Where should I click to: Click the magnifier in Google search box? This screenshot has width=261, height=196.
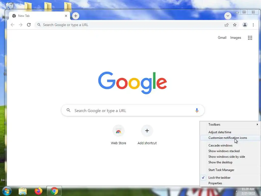[x=68, y=110]
